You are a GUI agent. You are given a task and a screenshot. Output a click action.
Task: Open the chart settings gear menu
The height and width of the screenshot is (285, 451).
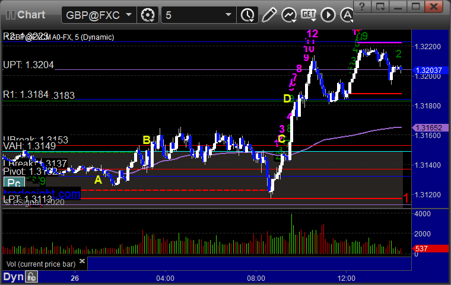tap(148, 15)
